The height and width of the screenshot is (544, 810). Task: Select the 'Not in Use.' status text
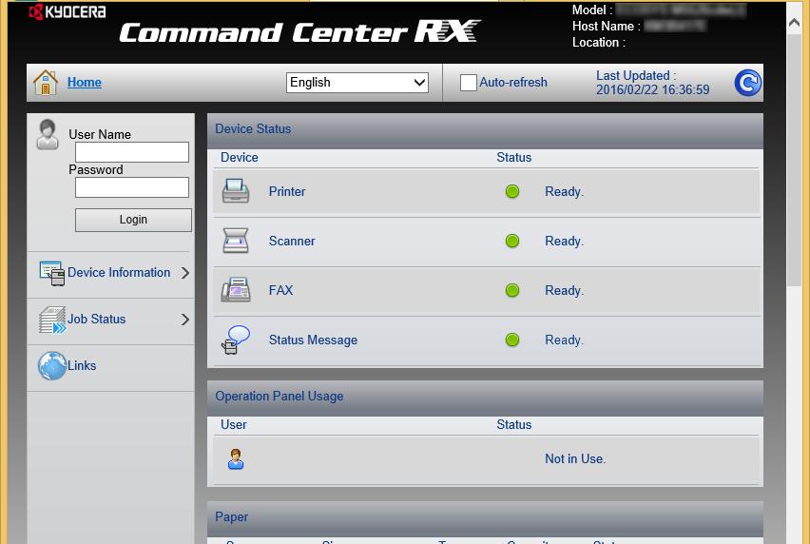pos(575,458)
